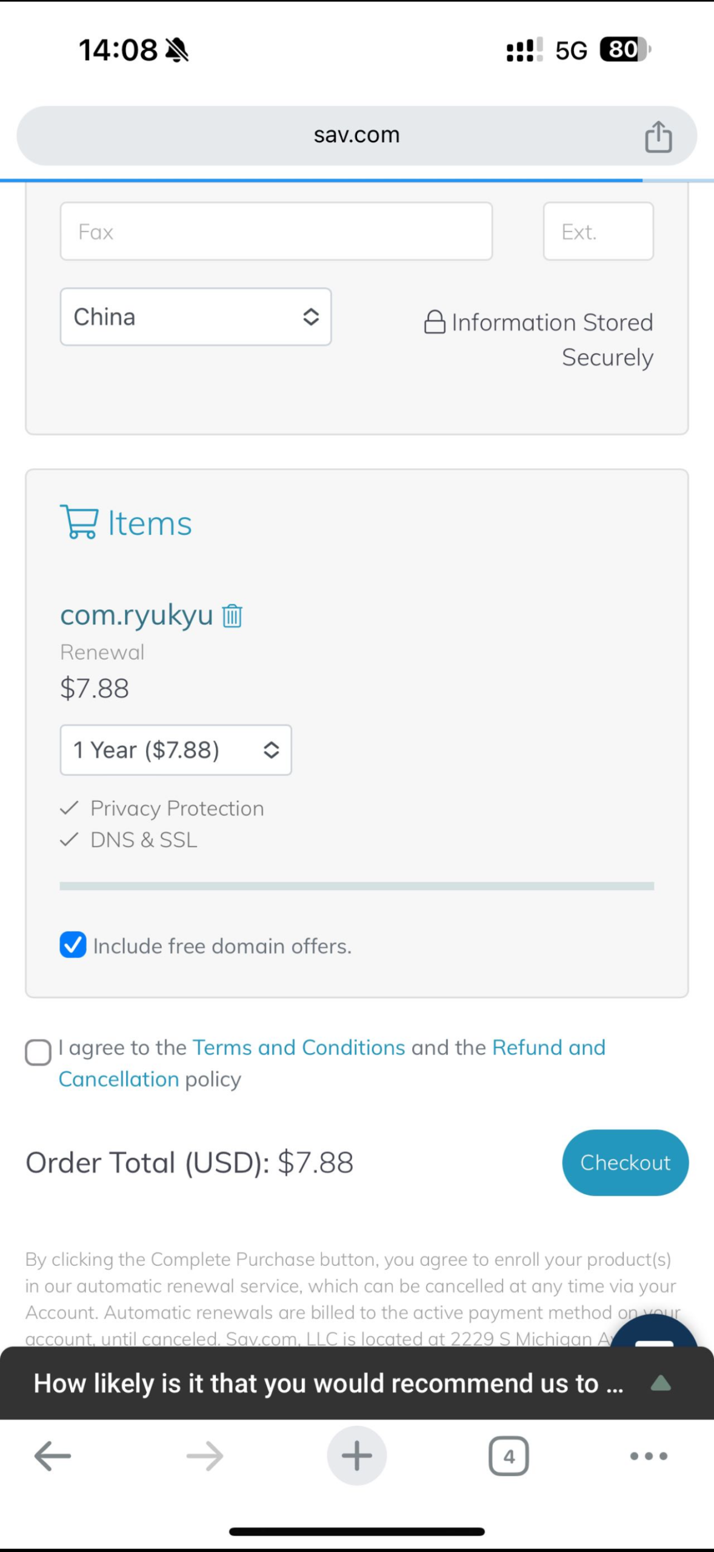The image size is (714, 1552).
Task: Open the 1 Year ($7.88) term dropdown
Action: 176,750
